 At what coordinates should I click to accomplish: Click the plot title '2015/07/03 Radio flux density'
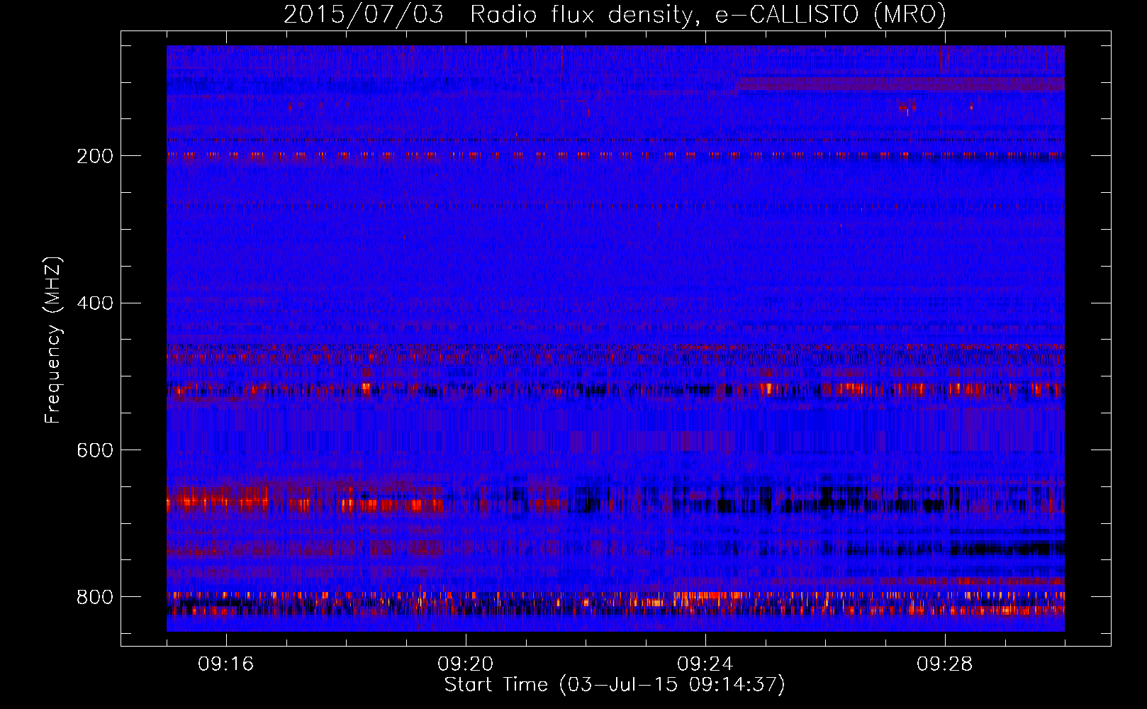[615, 14]
